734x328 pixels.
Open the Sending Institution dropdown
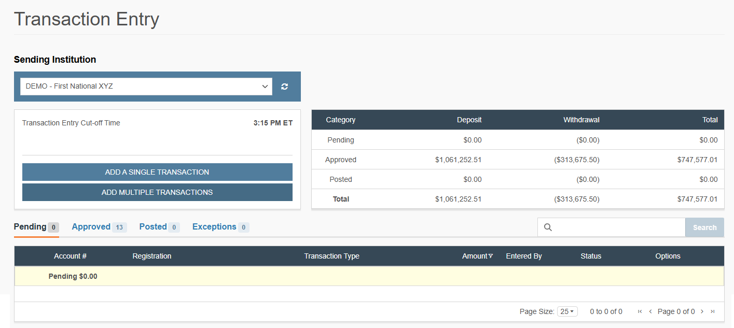click(x=146, y=87)
